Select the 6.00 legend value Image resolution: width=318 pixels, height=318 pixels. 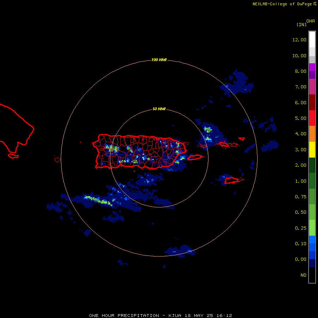pyautogui.click(x=301, y=102)
